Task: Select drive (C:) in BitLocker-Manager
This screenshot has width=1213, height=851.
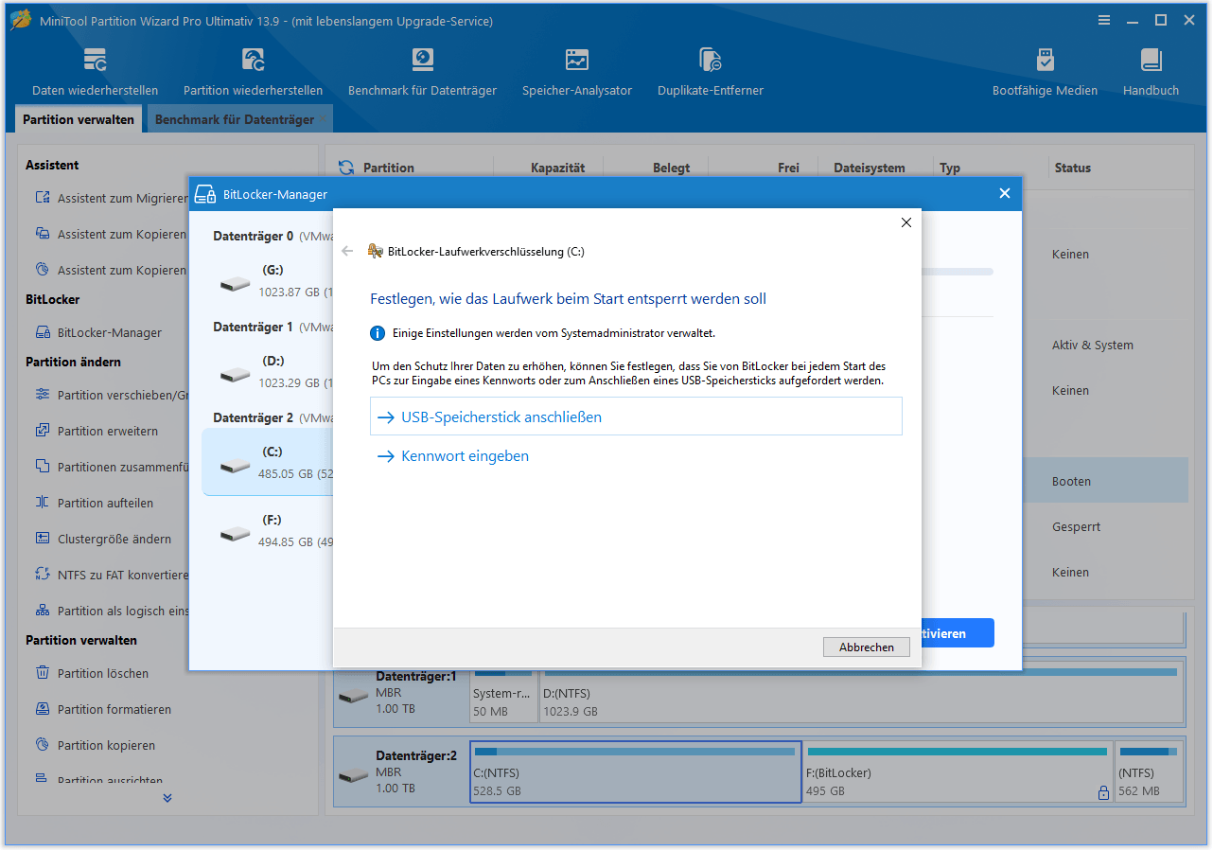Action: tap(269, 462)
